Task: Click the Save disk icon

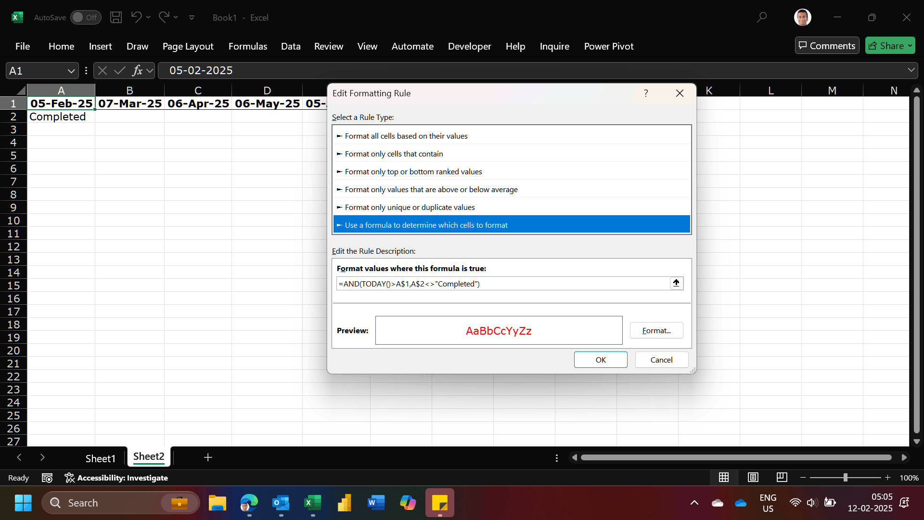Action: pyautogui.click(x=116, y=17)
